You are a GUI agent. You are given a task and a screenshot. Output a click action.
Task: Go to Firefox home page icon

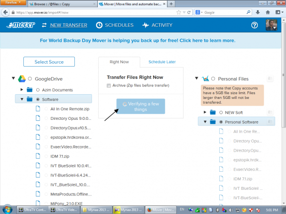click(268, 12)
